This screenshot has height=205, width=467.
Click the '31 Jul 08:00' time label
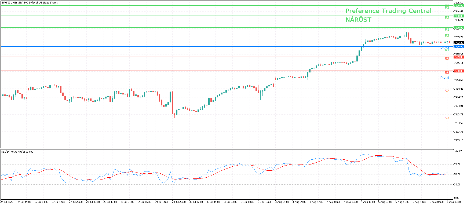tap(247, 202)
